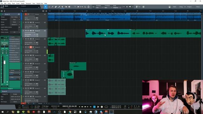Click Return to Zero transport button
The width and height of the screenshot is (203, 114).
point(91,107)
